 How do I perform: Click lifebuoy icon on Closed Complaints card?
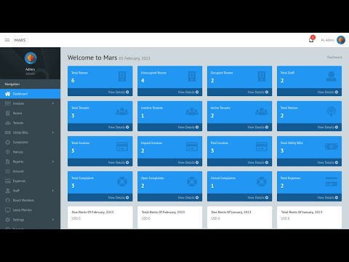pos(262,181)
